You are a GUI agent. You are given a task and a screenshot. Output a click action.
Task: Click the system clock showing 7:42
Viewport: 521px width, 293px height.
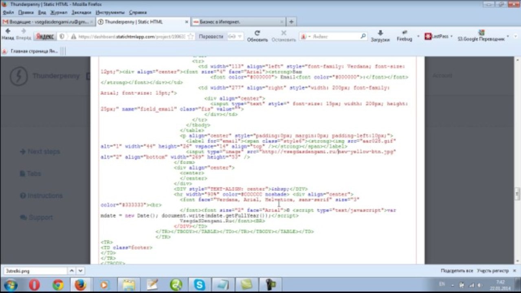pyautogui.click(x=501, y=285)
